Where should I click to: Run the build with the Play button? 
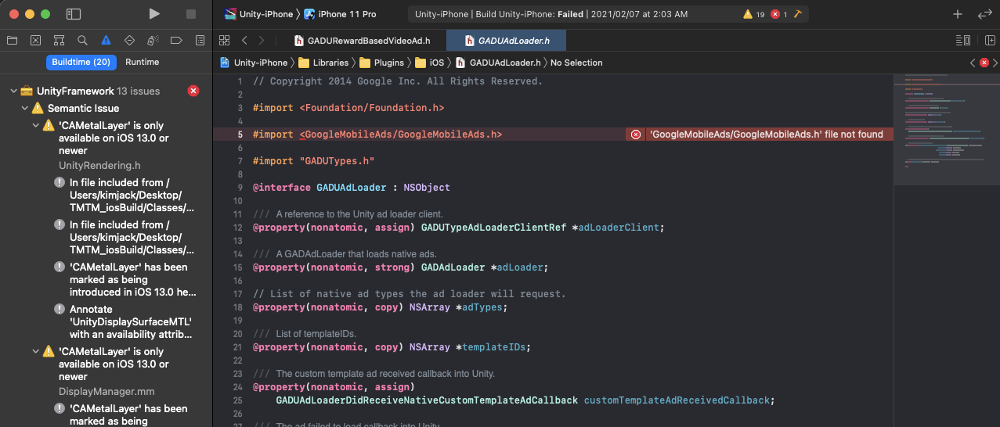(x=154, y=14)
